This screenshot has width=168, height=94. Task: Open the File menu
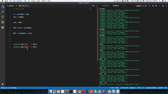tap(10, 1)
